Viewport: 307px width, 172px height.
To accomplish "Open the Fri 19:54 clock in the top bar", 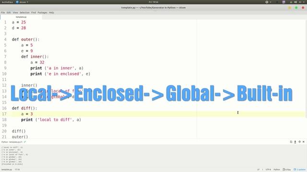I will click(x=153, y=2).
